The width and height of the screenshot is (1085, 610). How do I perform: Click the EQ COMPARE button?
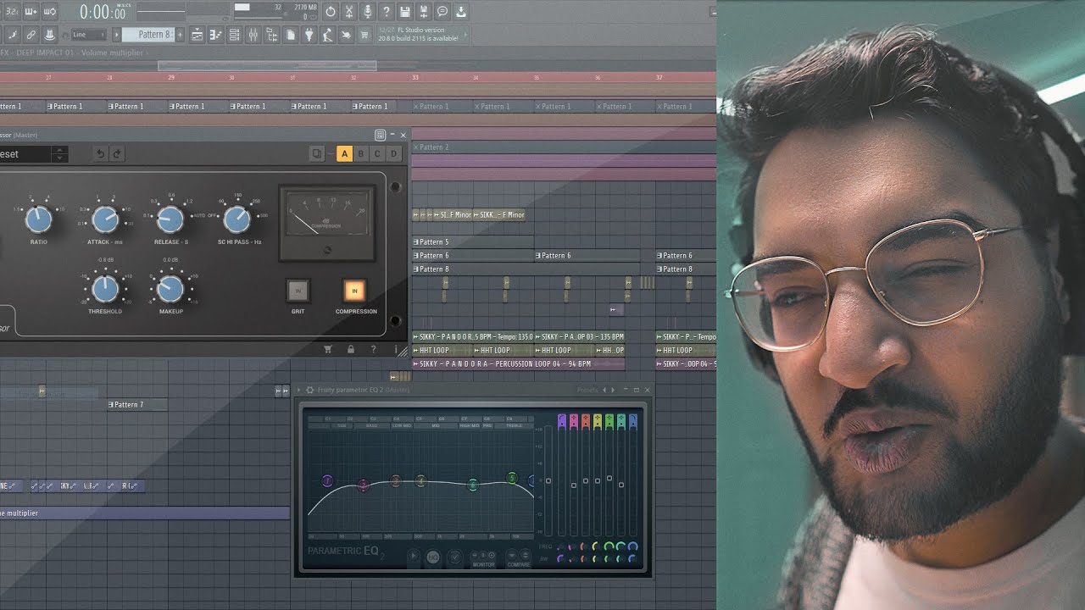click(x=518, y=557)
